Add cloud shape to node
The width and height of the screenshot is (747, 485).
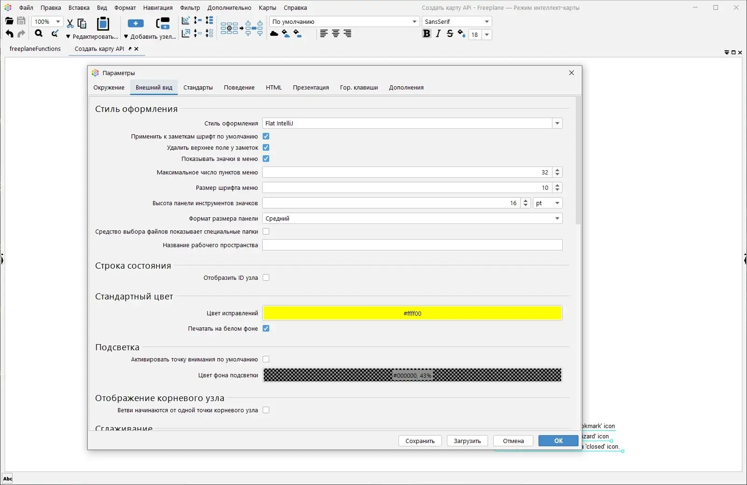pyautogui.click(x=274, y=34)
